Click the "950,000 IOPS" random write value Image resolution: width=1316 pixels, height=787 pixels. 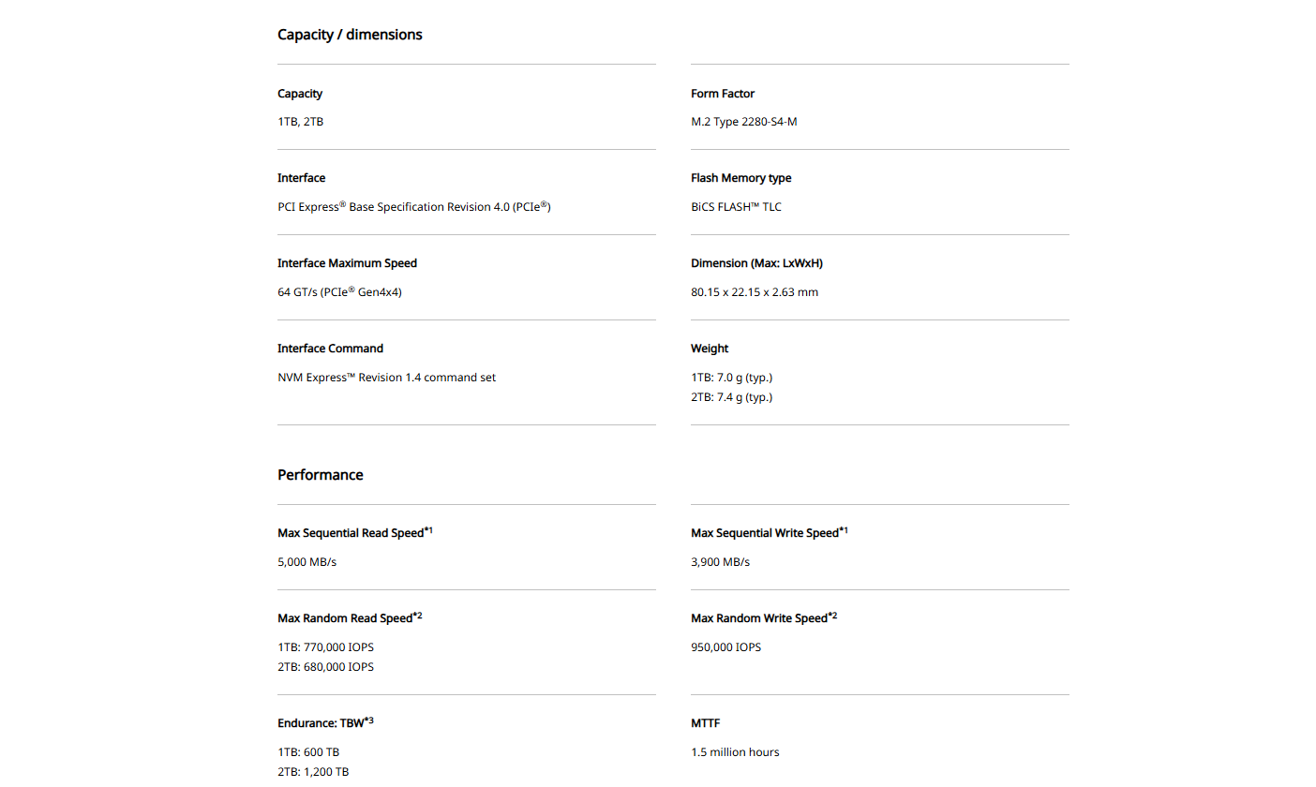click(725, 647)
